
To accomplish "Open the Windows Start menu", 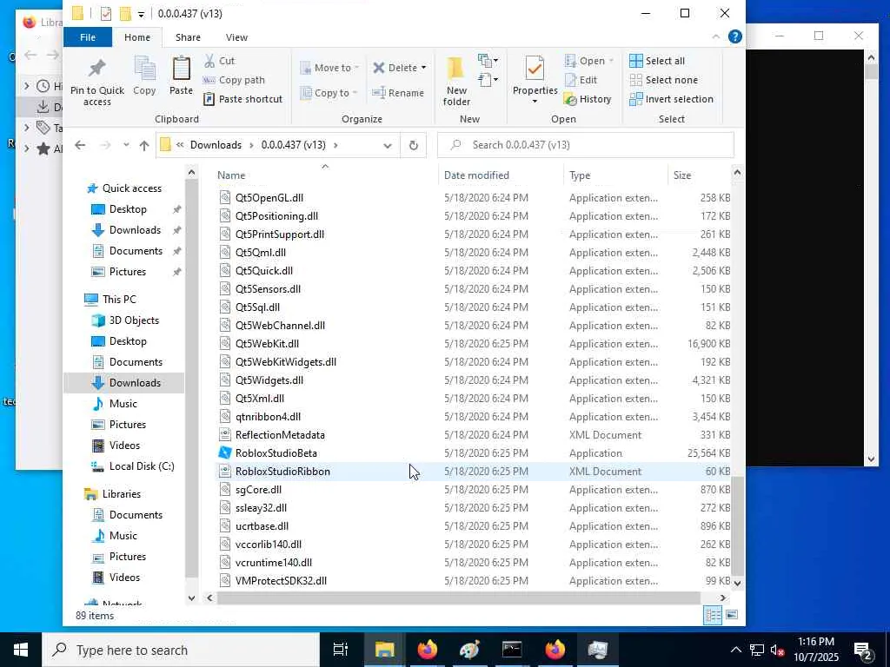I will [x=21, y=650].
